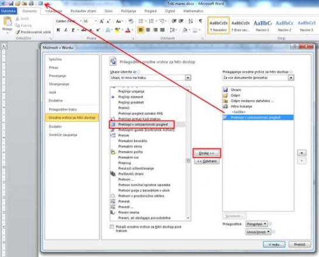
Task: Select Shranjevanje category in Word options
Action: point(59,84)
